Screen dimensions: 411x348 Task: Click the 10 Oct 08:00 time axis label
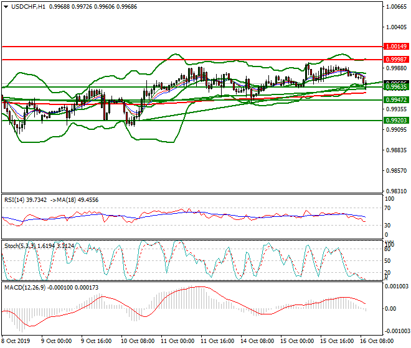coord(138,341)
